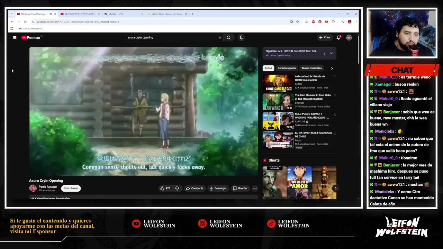The height and width of the screenshot is (249, 443).
Task: Subscribe with the Suscribirme button
Action: 71,188
